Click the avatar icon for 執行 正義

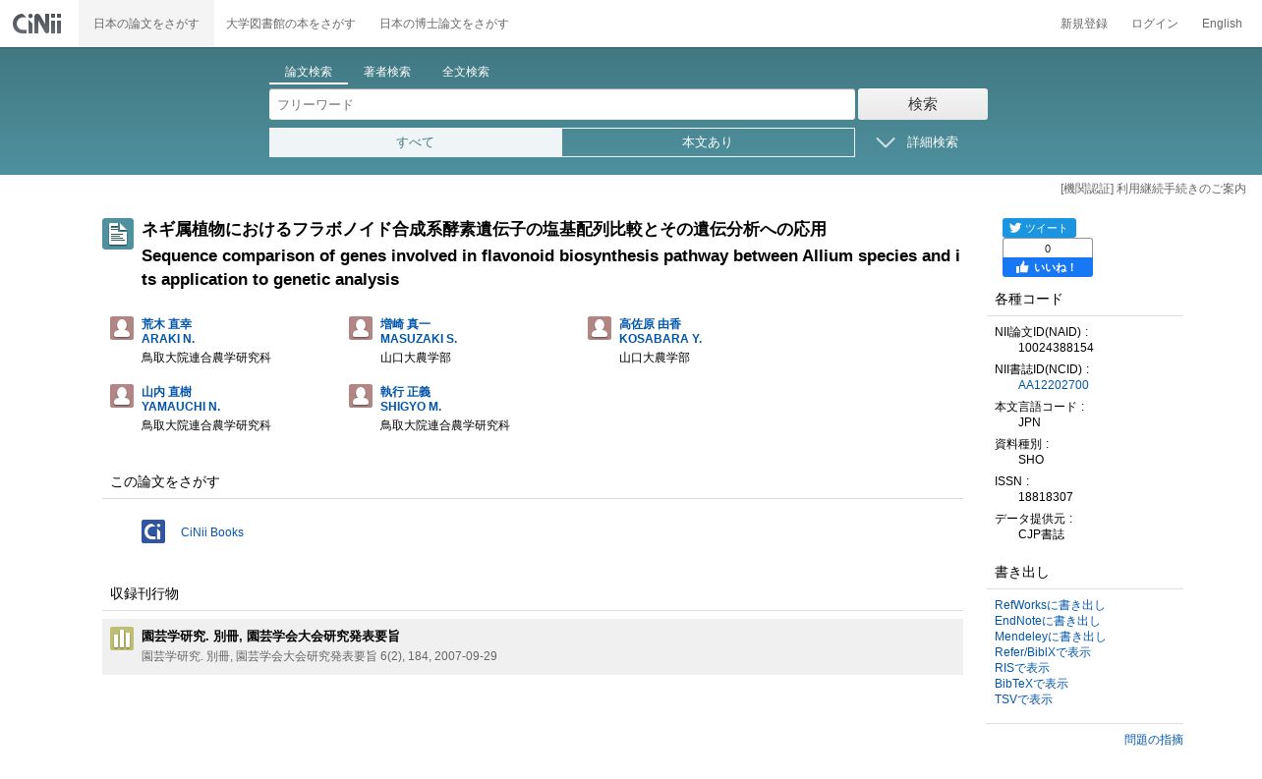(x=361, y=396)
